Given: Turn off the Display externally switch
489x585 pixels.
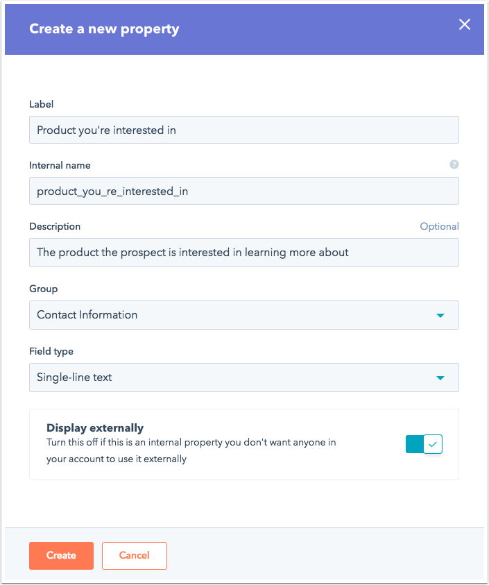Looking at the screenshot, I should (424, 444).
